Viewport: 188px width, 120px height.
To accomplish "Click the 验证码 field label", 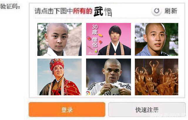I will pyautogui.click(x=10, y=6).
